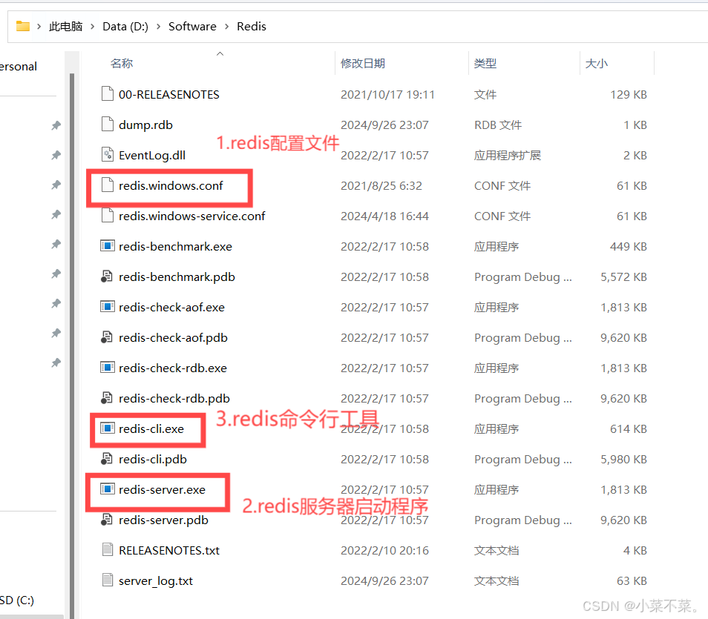The width and height of the screenshot is (708, 619).
Task: Click the redis-check-aof.pdb file icon
Action: pos(107,337)
